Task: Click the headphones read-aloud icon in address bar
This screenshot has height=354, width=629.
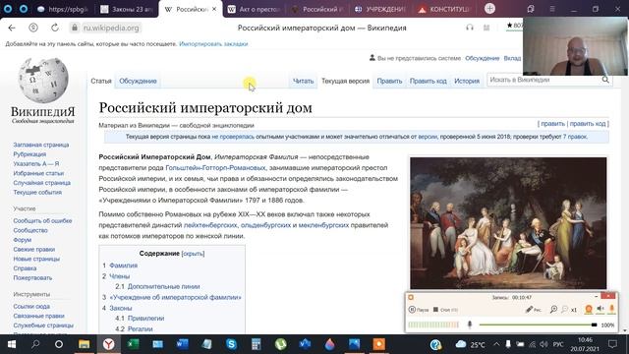Action: [x=470, y=28]
